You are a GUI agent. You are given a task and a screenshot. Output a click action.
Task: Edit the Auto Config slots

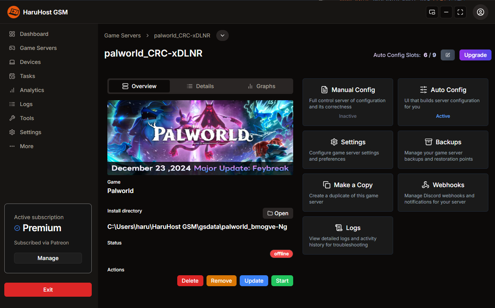(448, 55)
